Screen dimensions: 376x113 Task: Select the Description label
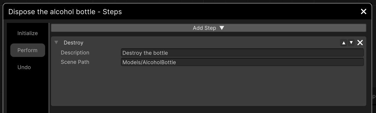(75, 53)
